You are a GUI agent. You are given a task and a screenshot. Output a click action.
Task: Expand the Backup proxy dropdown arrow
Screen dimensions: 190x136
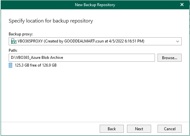pyautogui.click(x=177, y=41)
